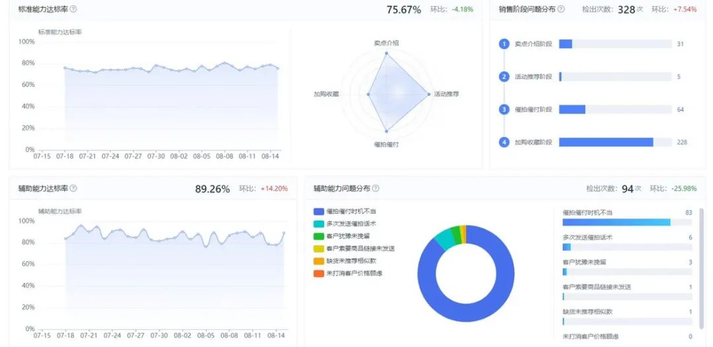This screenshot has height=347, width=713.
Task: Click yellow swatch for 缺货未推荐相似款 legend
Action: coord(319,261)
